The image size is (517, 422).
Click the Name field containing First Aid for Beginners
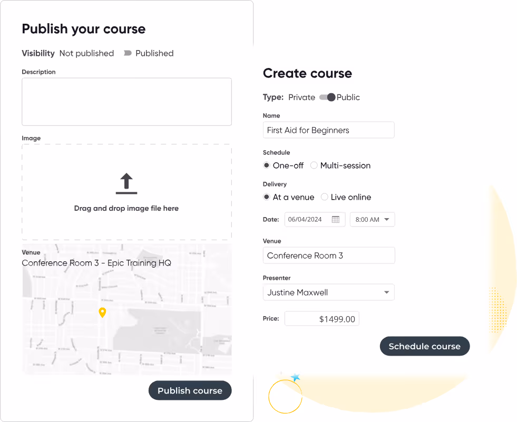tap(328, 130)
